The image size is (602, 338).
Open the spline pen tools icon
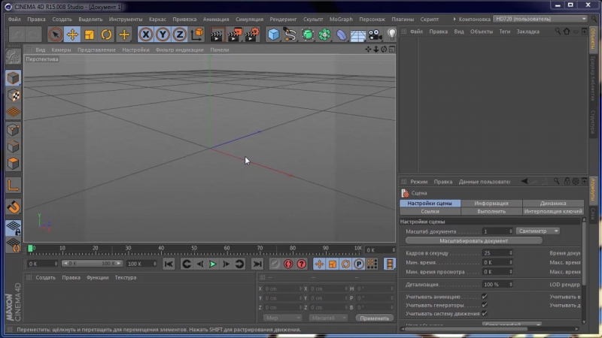(x=290, y=35)
